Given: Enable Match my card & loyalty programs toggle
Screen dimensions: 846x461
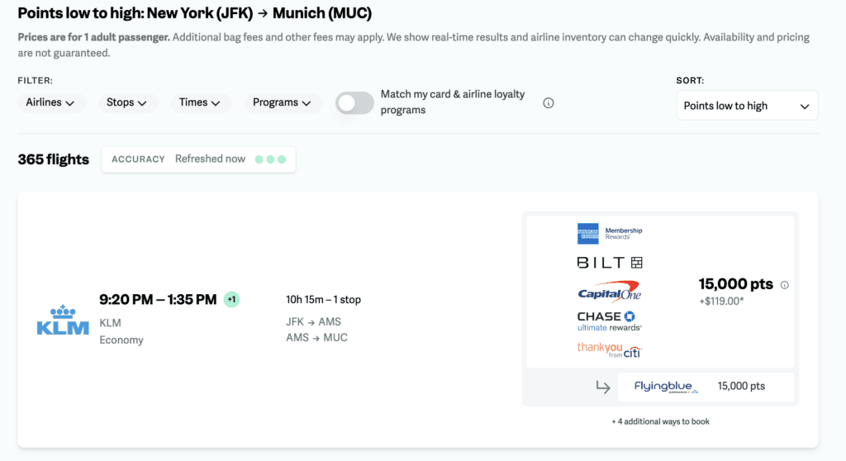Looking at the screenshot, I should [354, 103].
